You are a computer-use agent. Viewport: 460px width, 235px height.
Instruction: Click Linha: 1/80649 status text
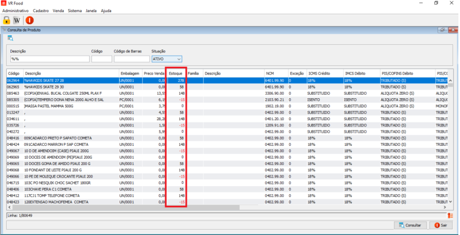(x=20, y=215)
